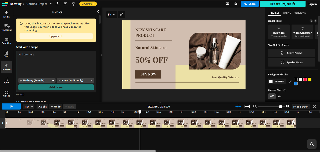Click the fit-timeline-width arrows icon

(x=247, y=106)
